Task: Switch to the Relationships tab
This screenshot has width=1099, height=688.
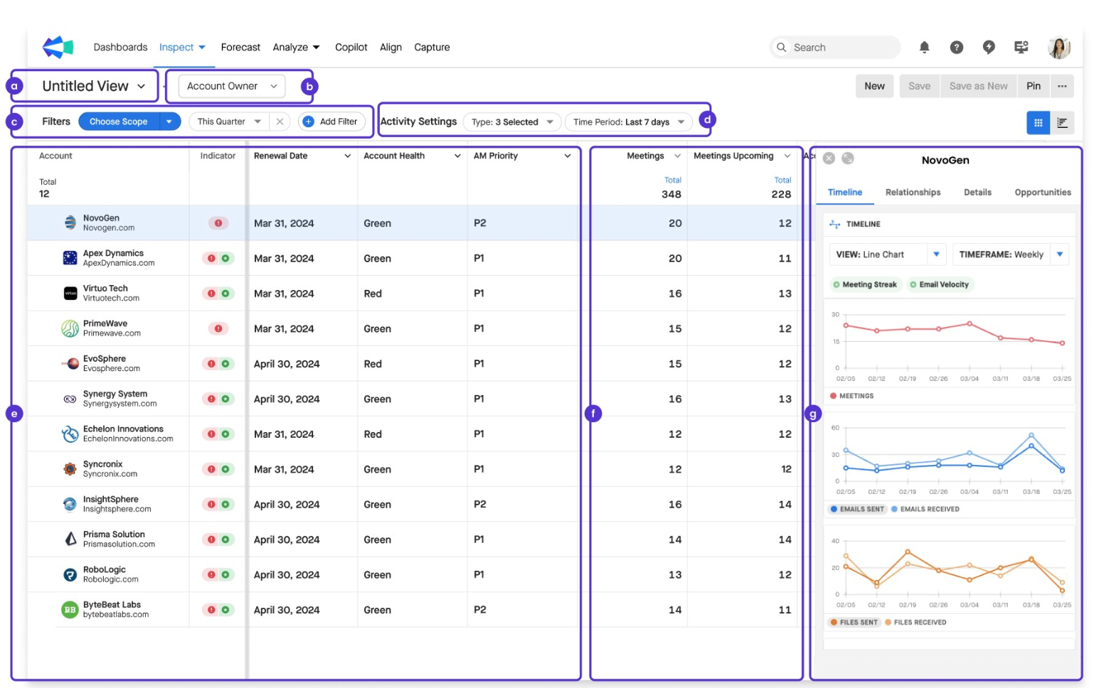Action: point(913,192)
